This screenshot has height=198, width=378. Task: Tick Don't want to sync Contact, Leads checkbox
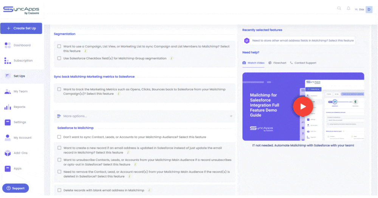[x=59, y=137]
